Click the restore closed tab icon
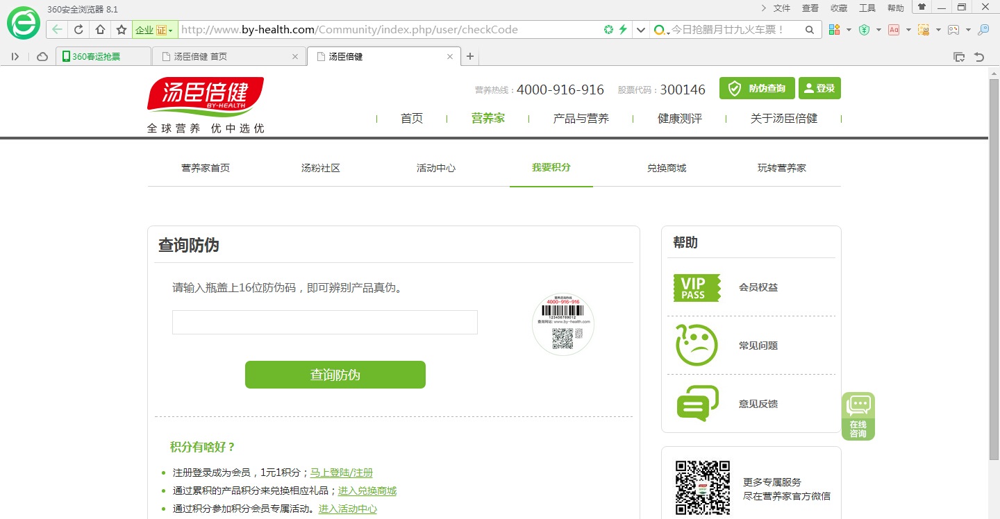1000x519 pixels. click(979, 57)
